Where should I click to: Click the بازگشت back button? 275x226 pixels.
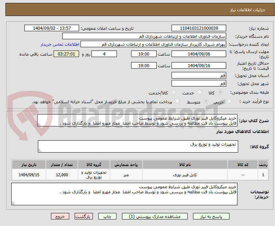click(x=84, y=217)
